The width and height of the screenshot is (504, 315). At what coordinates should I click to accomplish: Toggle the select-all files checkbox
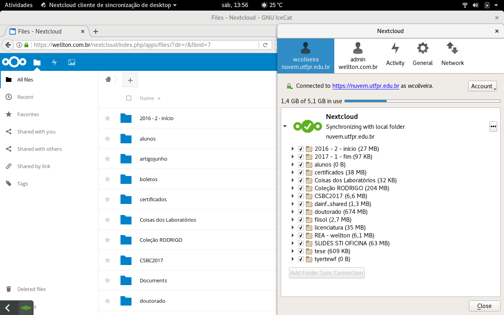pos(129,98)
